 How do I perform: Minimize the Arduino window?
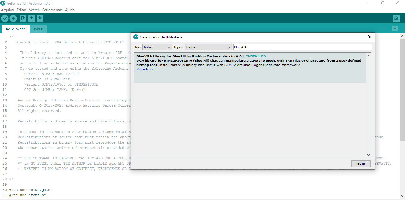tap(369, 3)
